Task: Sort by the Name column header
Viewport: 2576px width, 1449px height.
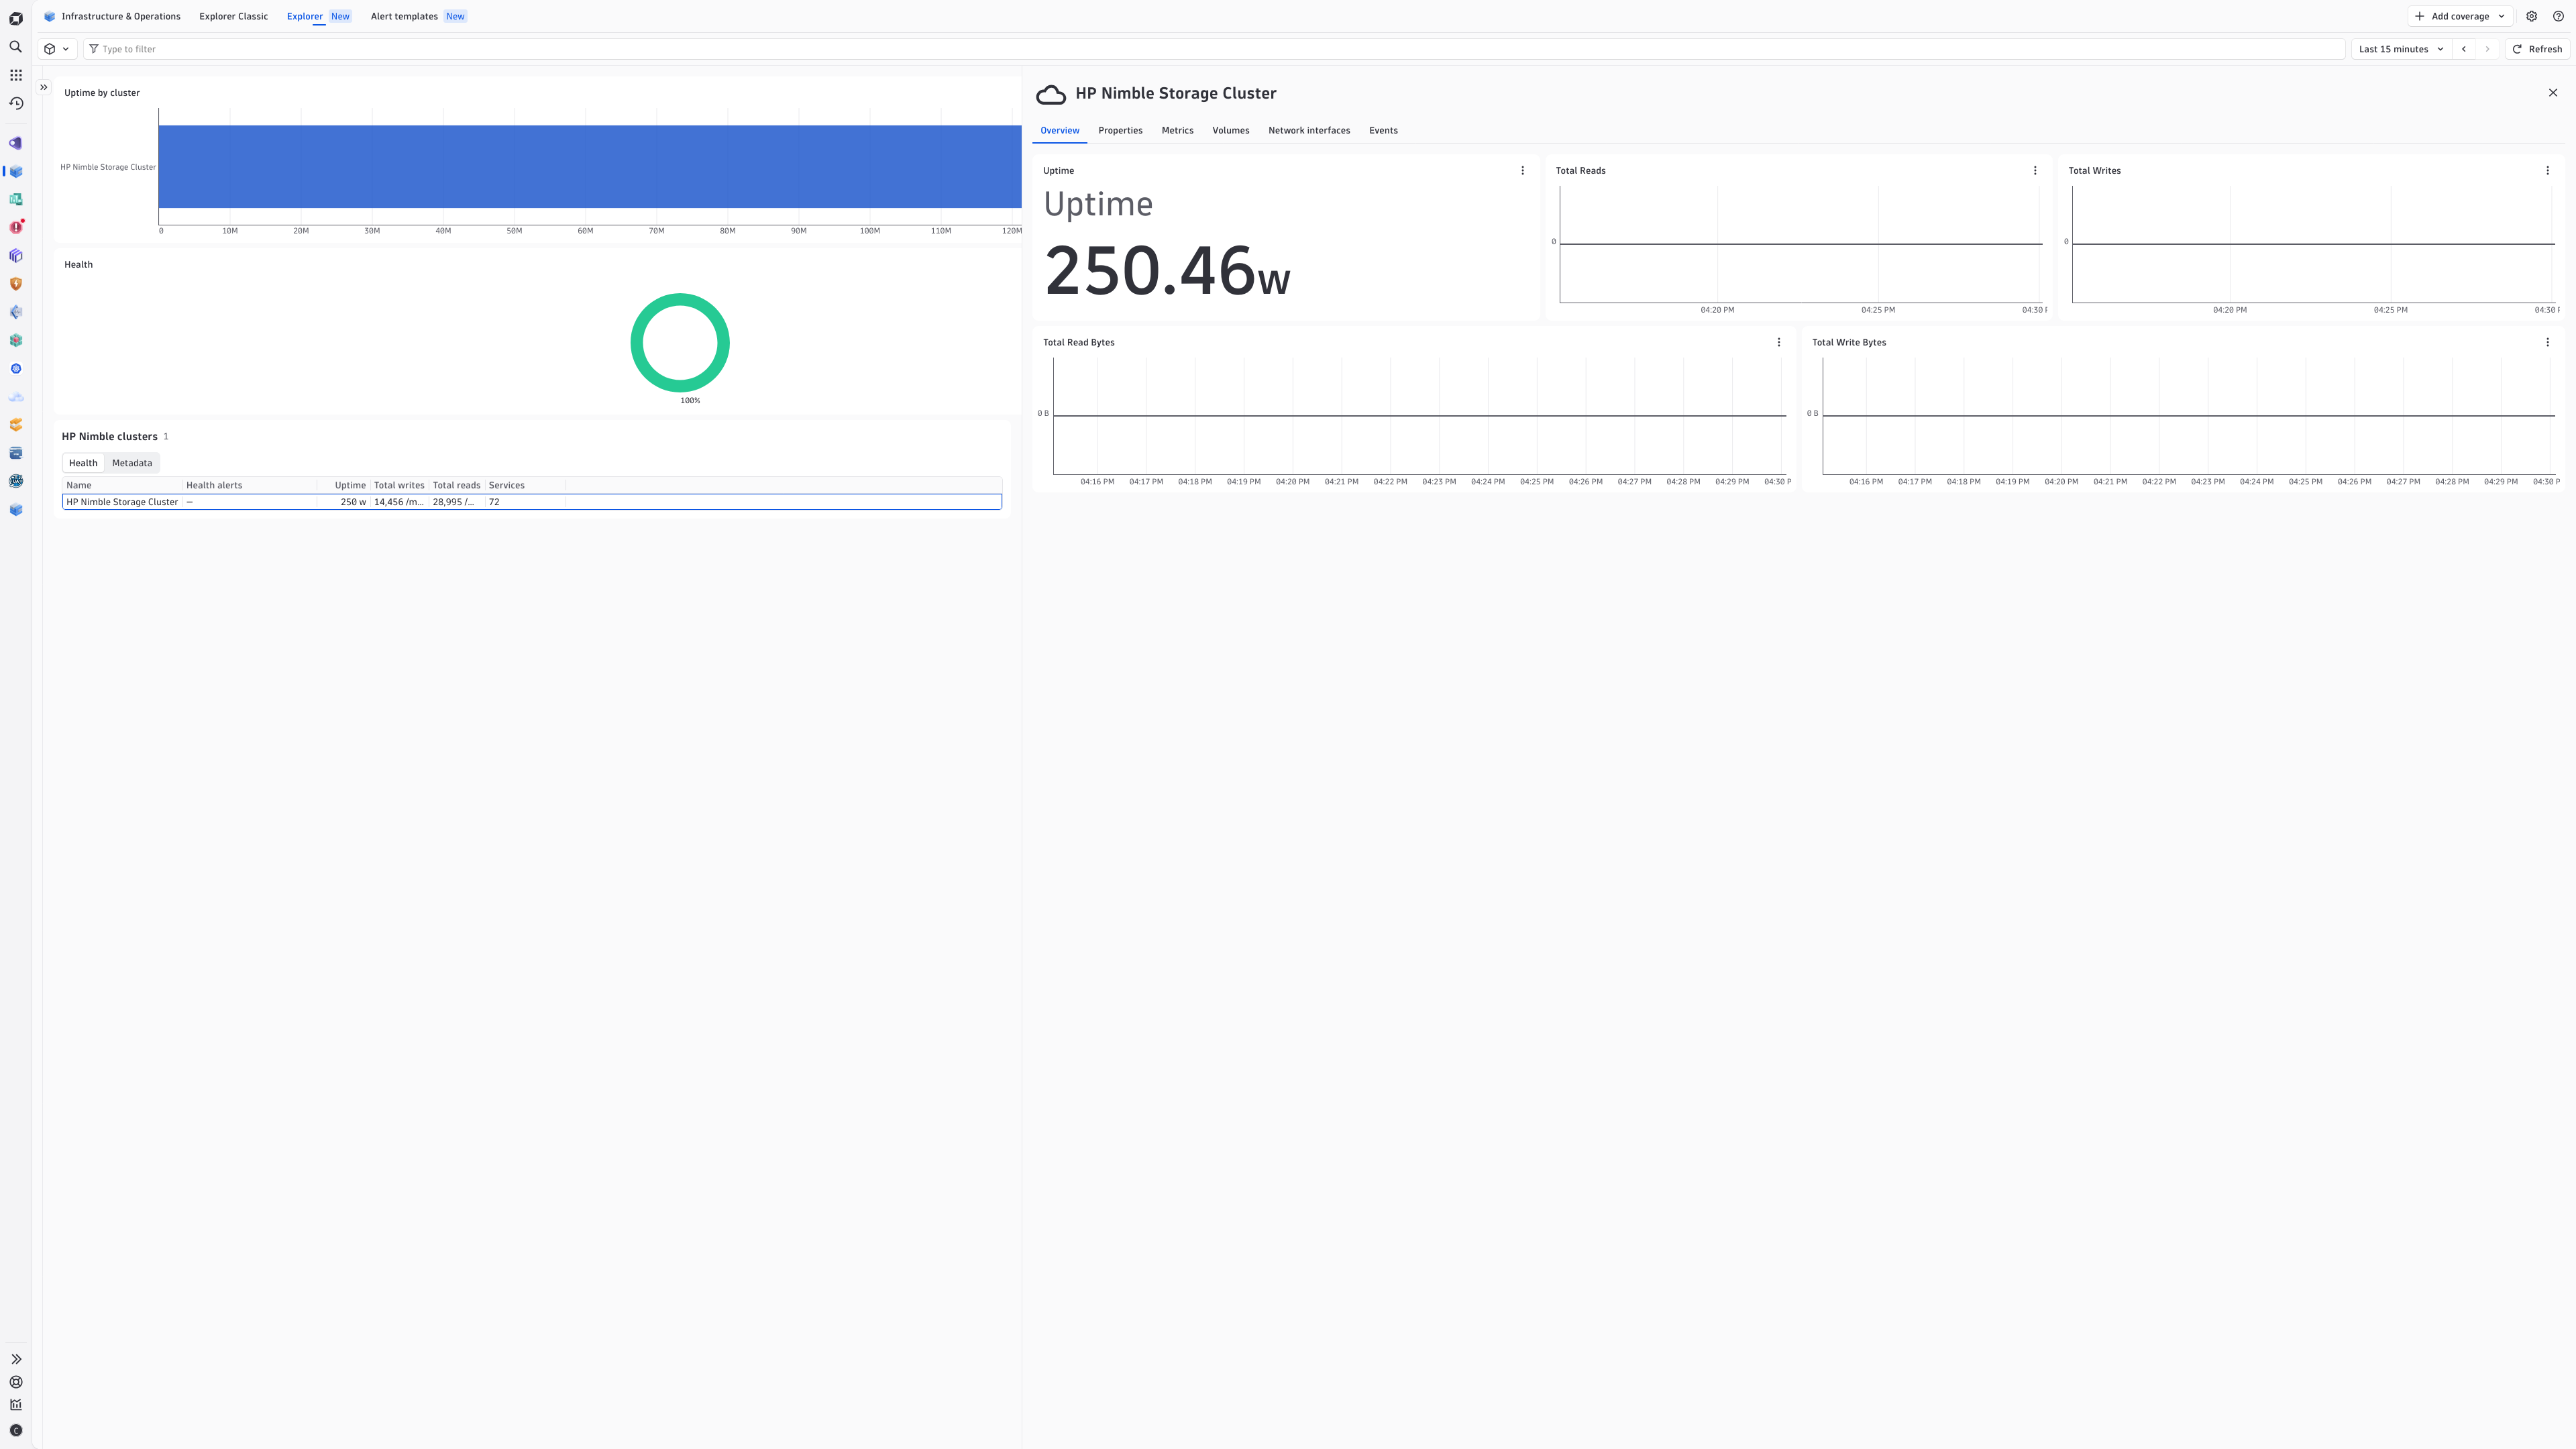Action: pyautogui.click(x=122, y=485)
